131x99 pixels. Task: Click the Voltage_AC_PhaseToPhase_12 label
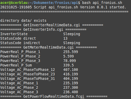28,70
